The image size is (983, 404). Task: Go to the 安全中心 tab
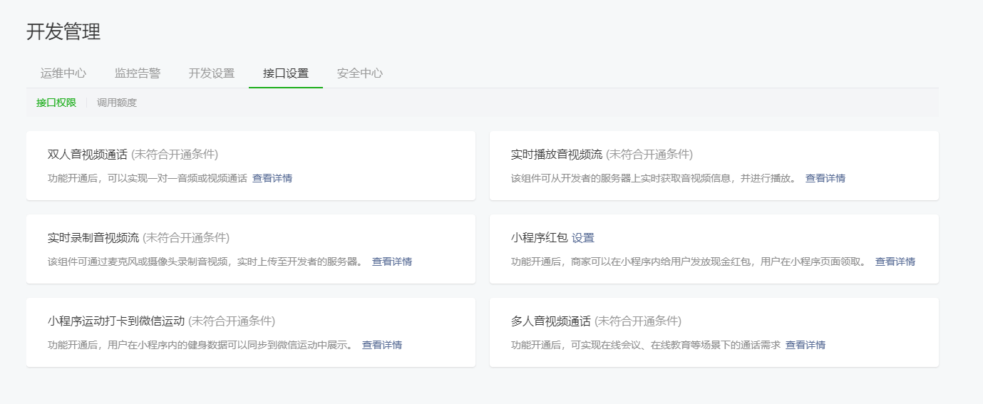point(360,73)
